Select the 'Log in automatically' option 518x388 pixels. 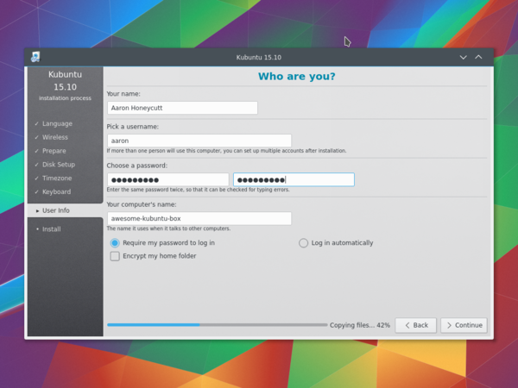click(x=336, y=243)
